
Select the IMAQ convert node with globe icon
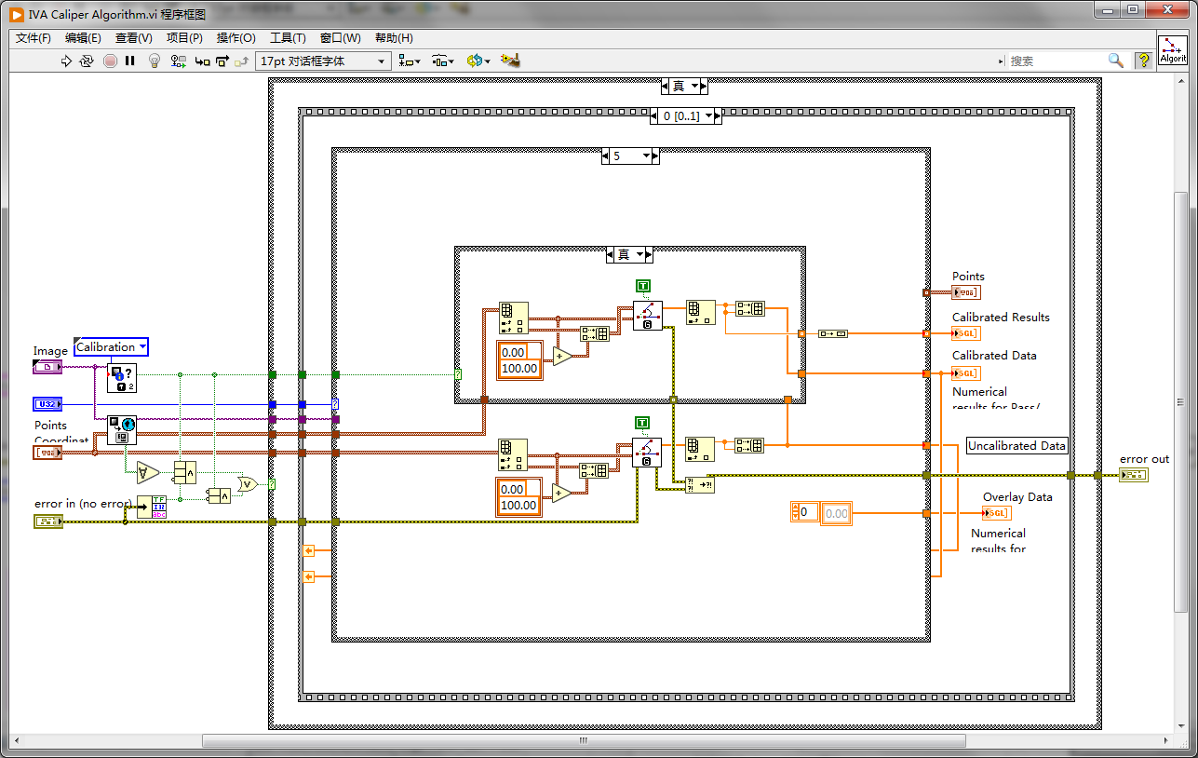coord(122,430)
